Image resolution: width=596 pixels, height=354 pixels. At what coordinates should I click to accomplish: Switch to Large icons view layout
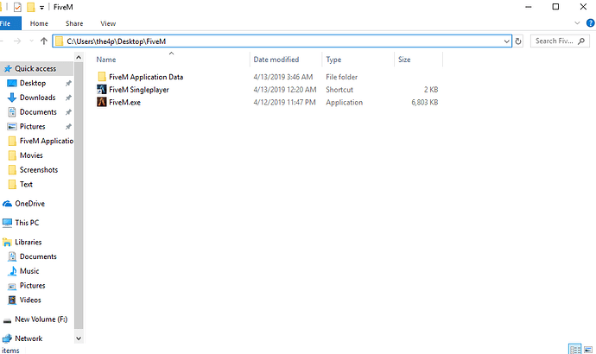pyautogui.click(x=588, y=349)
